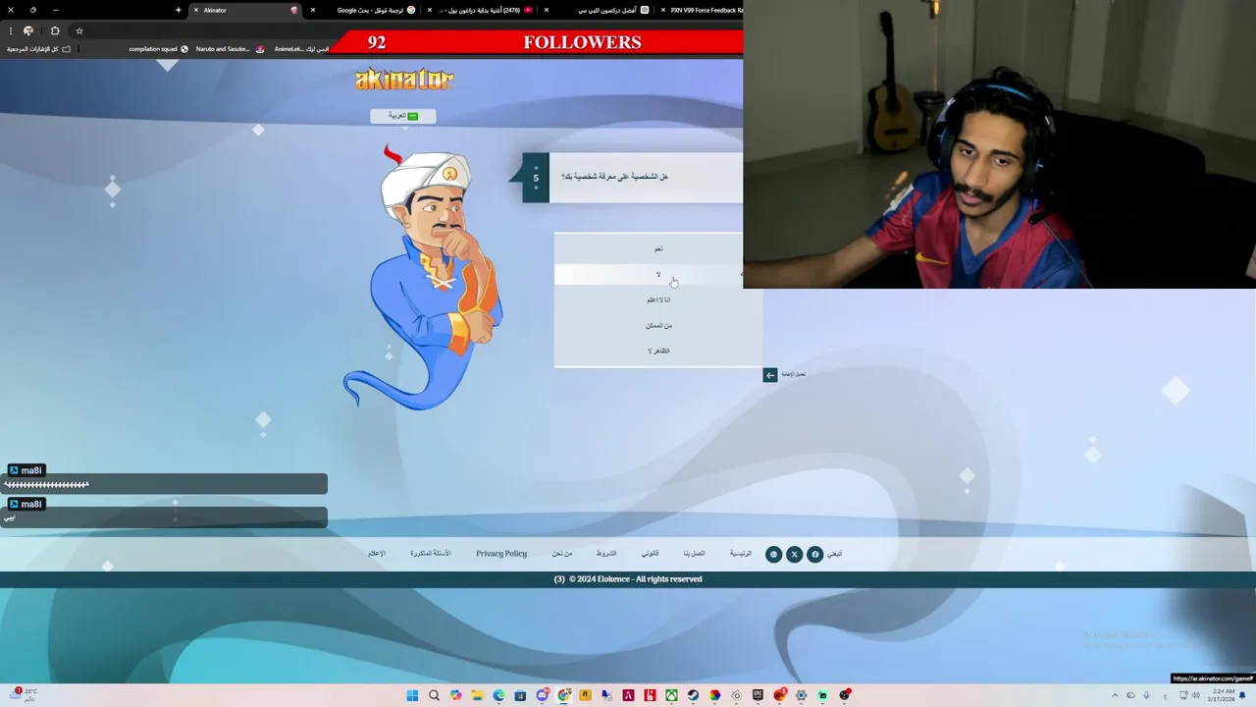Open the الشروط (Terms) footer link
Screen dimensions: 1256x707
coord(606,554)
